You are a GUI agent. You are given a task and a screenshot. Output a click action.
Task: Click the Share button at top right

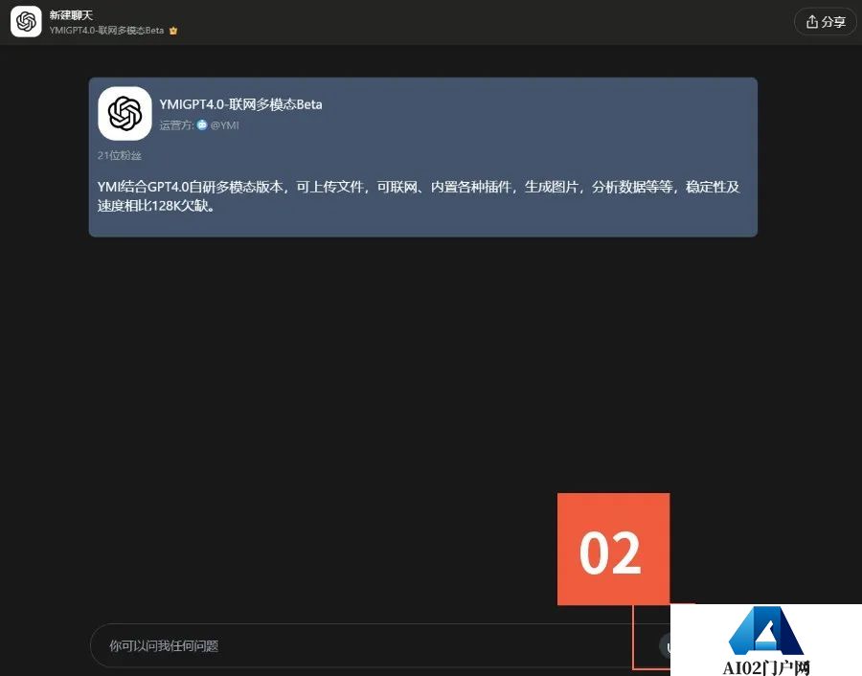826,22
